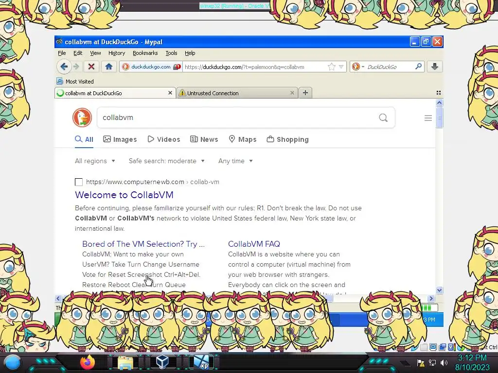This screenshot has height=373, width=498.
Task: Expand the Safe search: moderate filter
Action: (167, 161)
